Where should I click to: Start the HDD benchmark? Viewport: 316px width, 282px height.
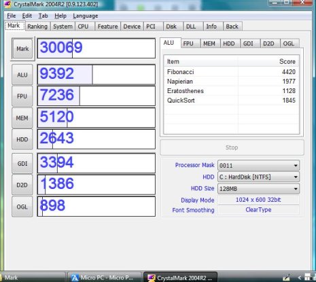(22, 139)
